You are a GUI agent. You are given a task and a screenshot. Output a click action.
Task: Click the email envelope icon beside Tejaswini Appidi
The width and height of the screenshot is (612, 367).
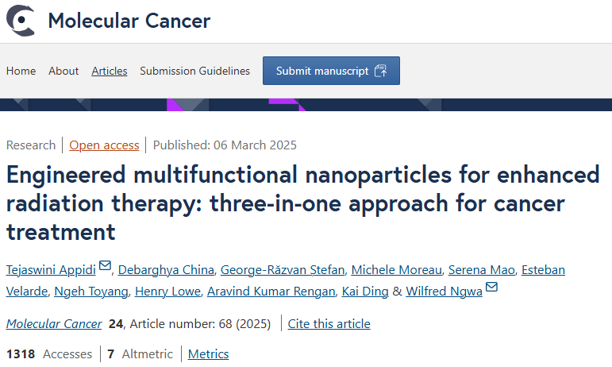(105, 265)
